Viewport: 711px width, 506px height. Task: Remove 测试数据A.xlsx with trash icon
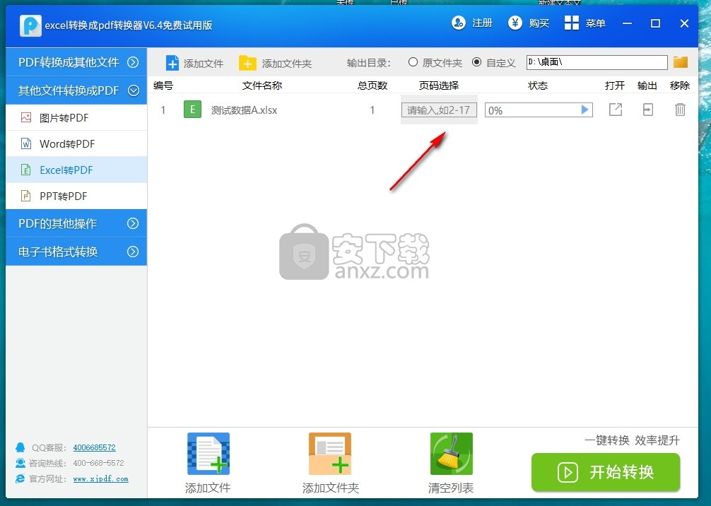click(x=680, y=110)
